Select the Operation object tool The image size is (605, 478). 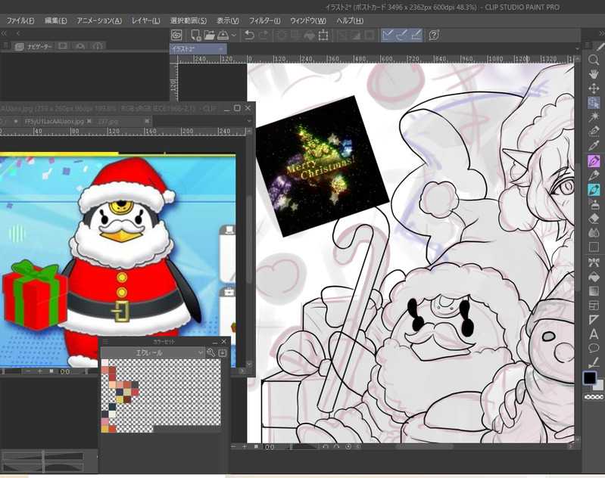coord(594,103)
